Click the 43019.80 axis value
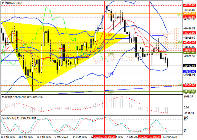The width and height of the screenshot is (197, 140). (x=190, y=38)
